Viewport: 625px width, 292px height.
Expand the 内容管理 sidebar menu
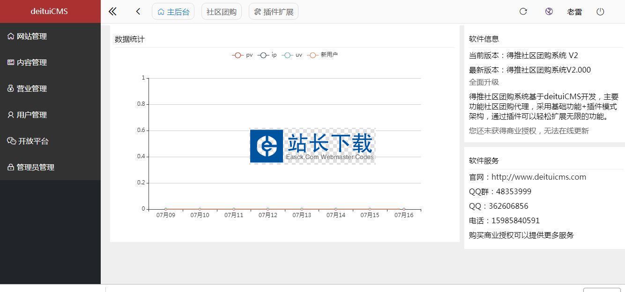pyautogui.click(x=31, y=63)
